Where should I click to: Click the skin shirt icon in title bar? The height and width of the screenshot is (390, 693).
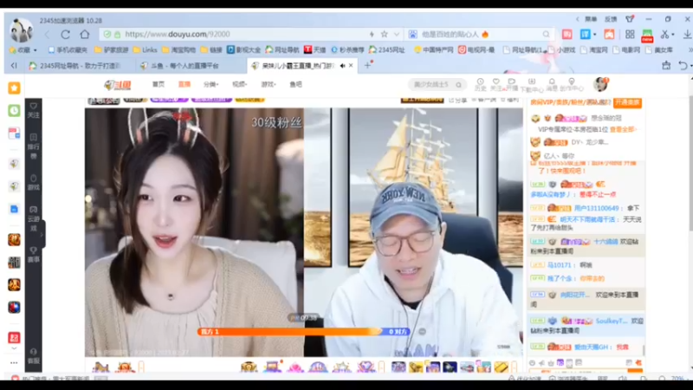630,19
